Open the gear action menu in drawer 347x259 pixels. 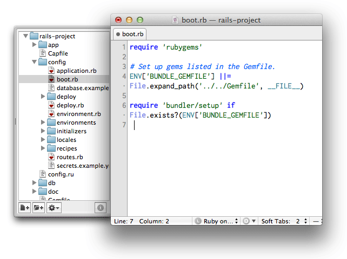tap(54, 207)
